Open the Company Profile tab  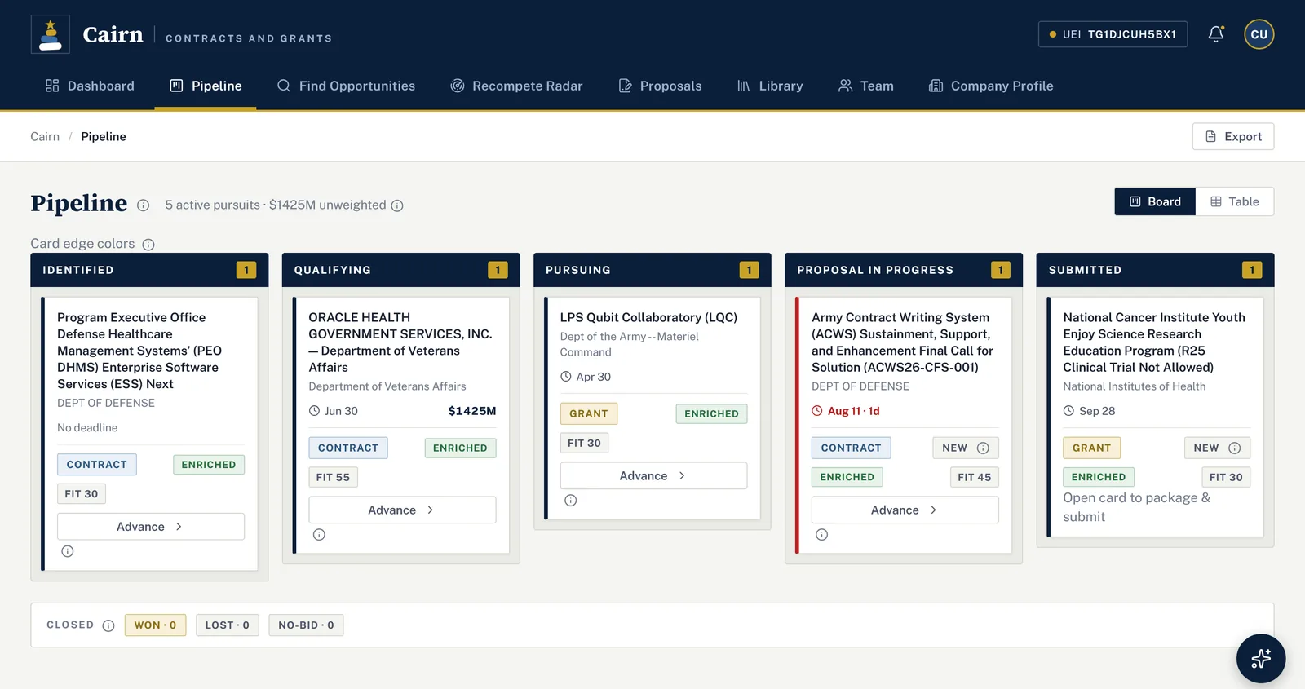[x=991, y=86]
